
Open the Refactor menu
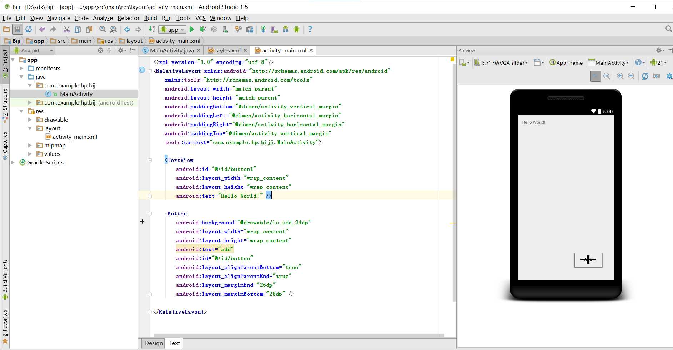coord(128,18)
